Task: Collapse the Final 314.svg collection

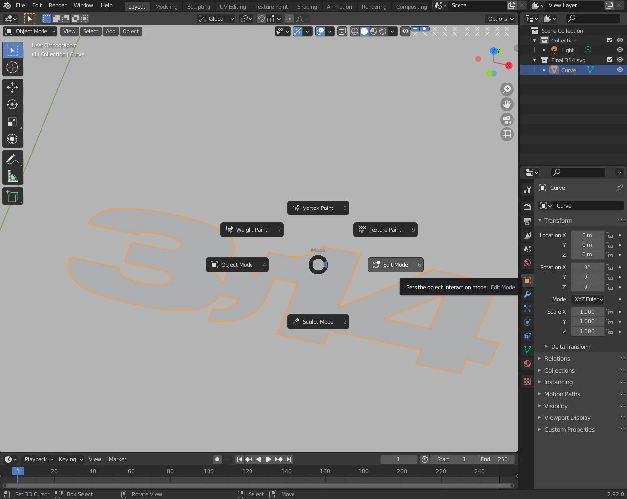Action: [x=534, y=60]
